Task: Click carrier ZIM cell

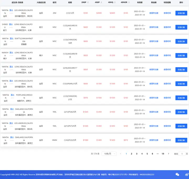Action: coord(55,13)
